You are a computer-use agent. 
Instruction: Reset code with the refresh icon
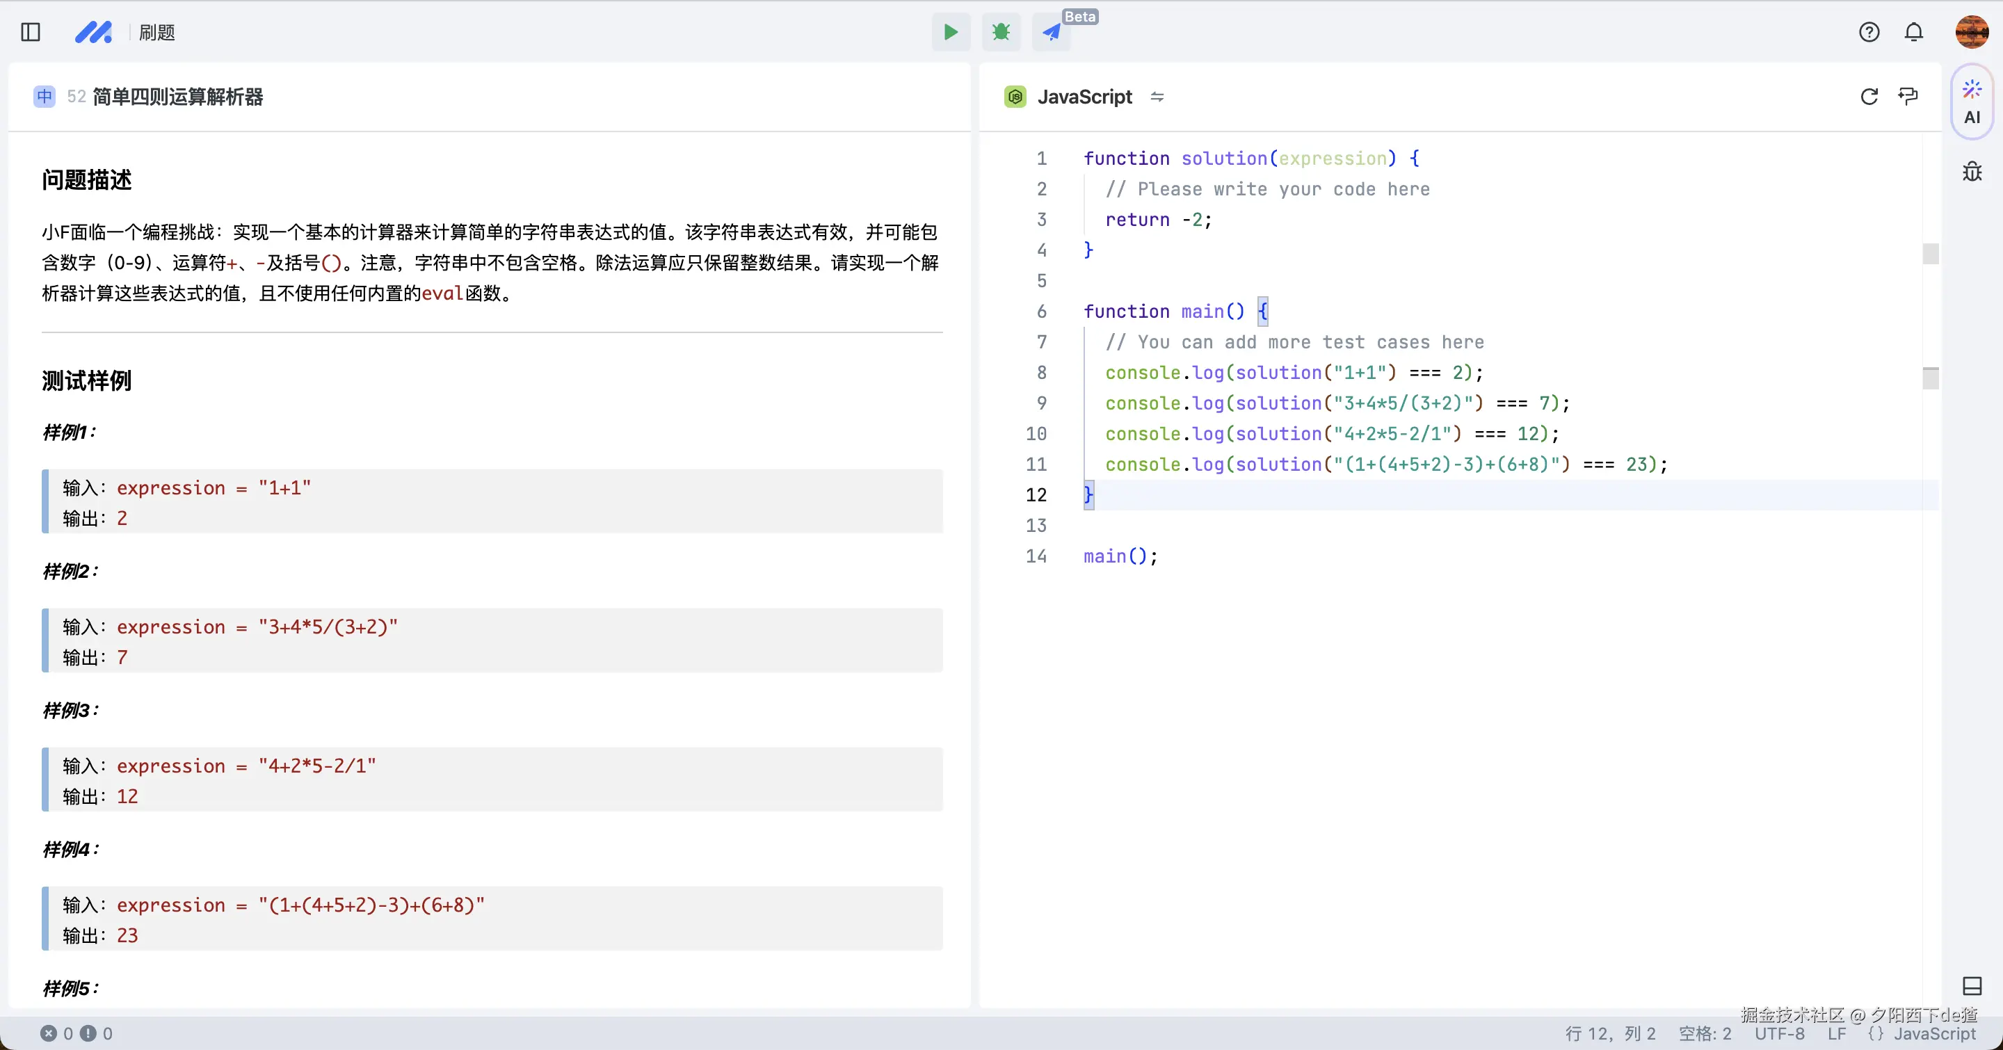pos(1869,97)
